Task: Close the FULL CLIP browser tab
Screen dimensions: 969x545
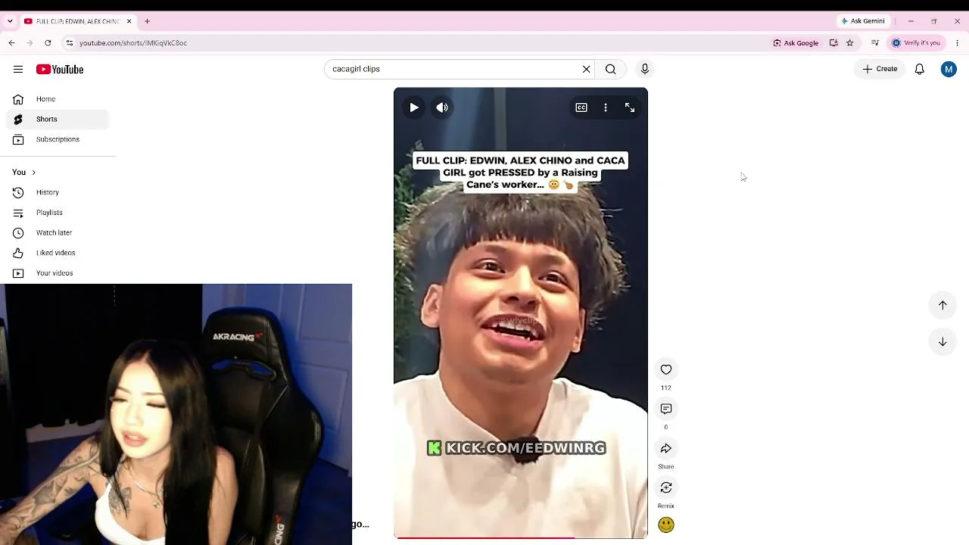Action: point(129,21)
